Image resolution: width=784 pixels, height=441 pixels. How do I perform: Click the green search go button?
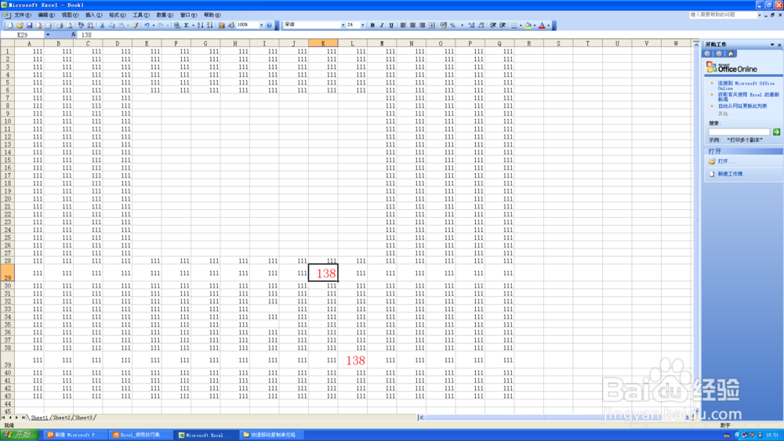pyautogui.click(x=776, y=132)
